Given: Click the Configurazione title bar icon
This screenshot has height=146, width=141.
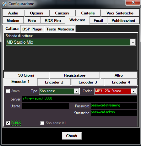Looking at the screenshot, I should click(x=4, y=4).
